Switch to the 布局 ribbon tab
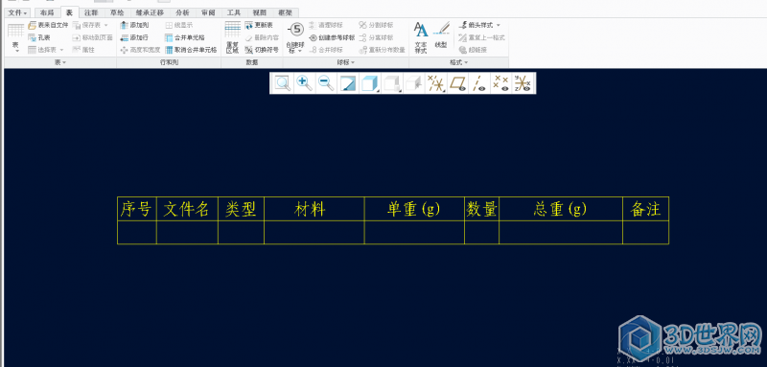The height and width of the screenshot is (367, 767). (x=47, y=12)
